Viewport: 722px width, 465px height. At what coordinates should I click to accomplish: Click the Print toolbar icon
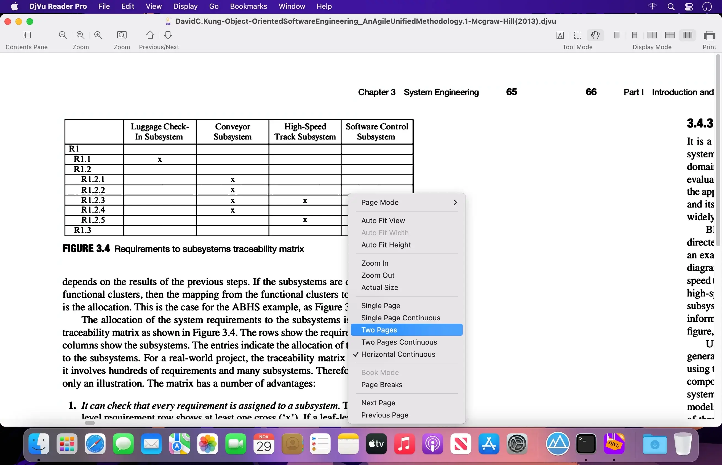[x=709, y=35]
